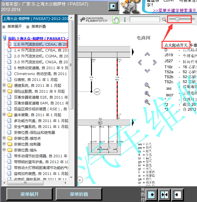Click document icon of 仪表板 entry

tap(9, 80)
